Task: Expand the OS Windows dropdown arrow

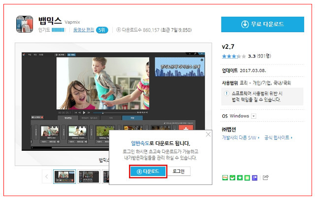Action: pos(254,116)
